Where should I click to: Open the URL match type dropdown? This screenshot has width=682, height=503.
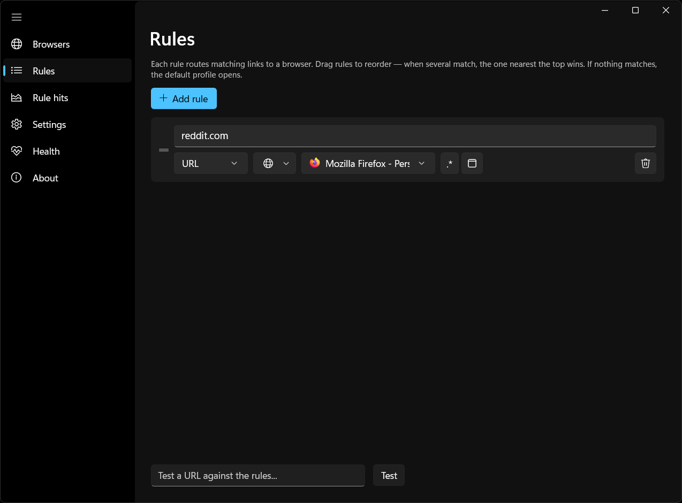(x=211, y=163)
